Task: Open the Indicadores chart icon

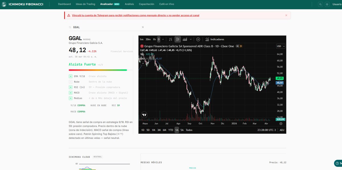Action: pyautogui.click(x=207, y=39)
